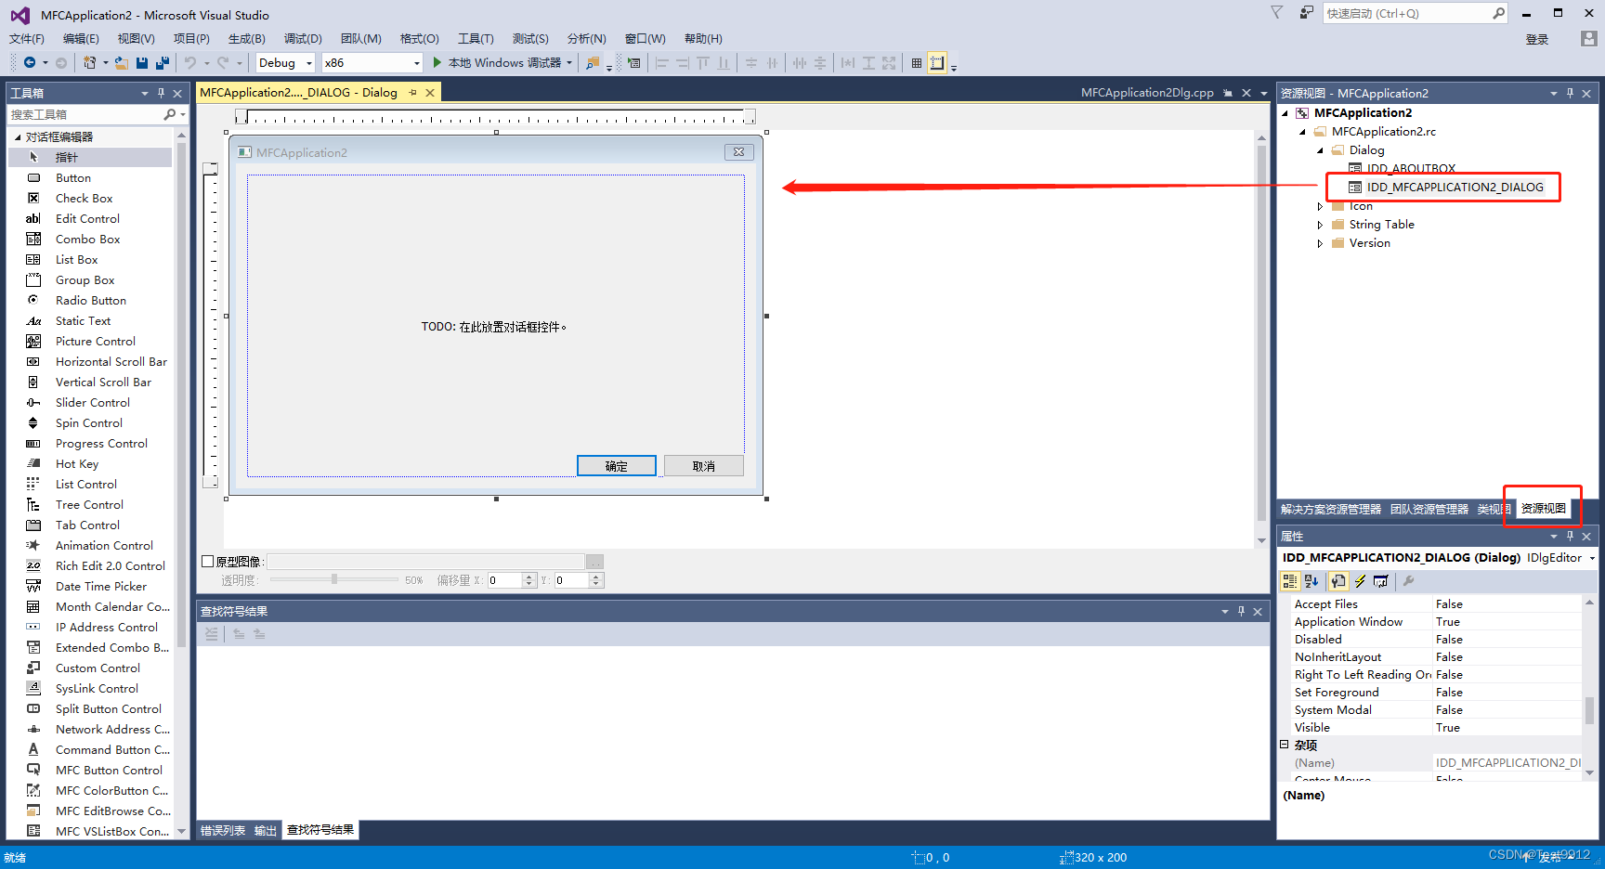This screenshot has height=869, width=1605.
Task: Select the Combo Box tool in toolbox
Action: pos(87,239)
